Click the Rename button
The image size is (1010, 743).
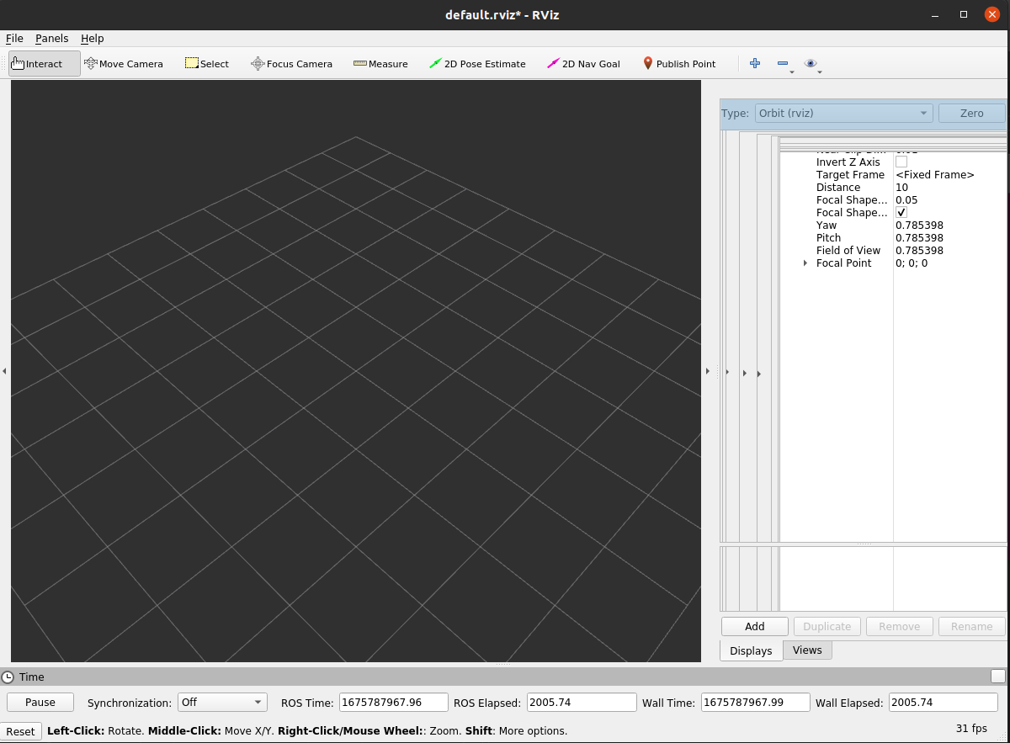tap(972, 626)
